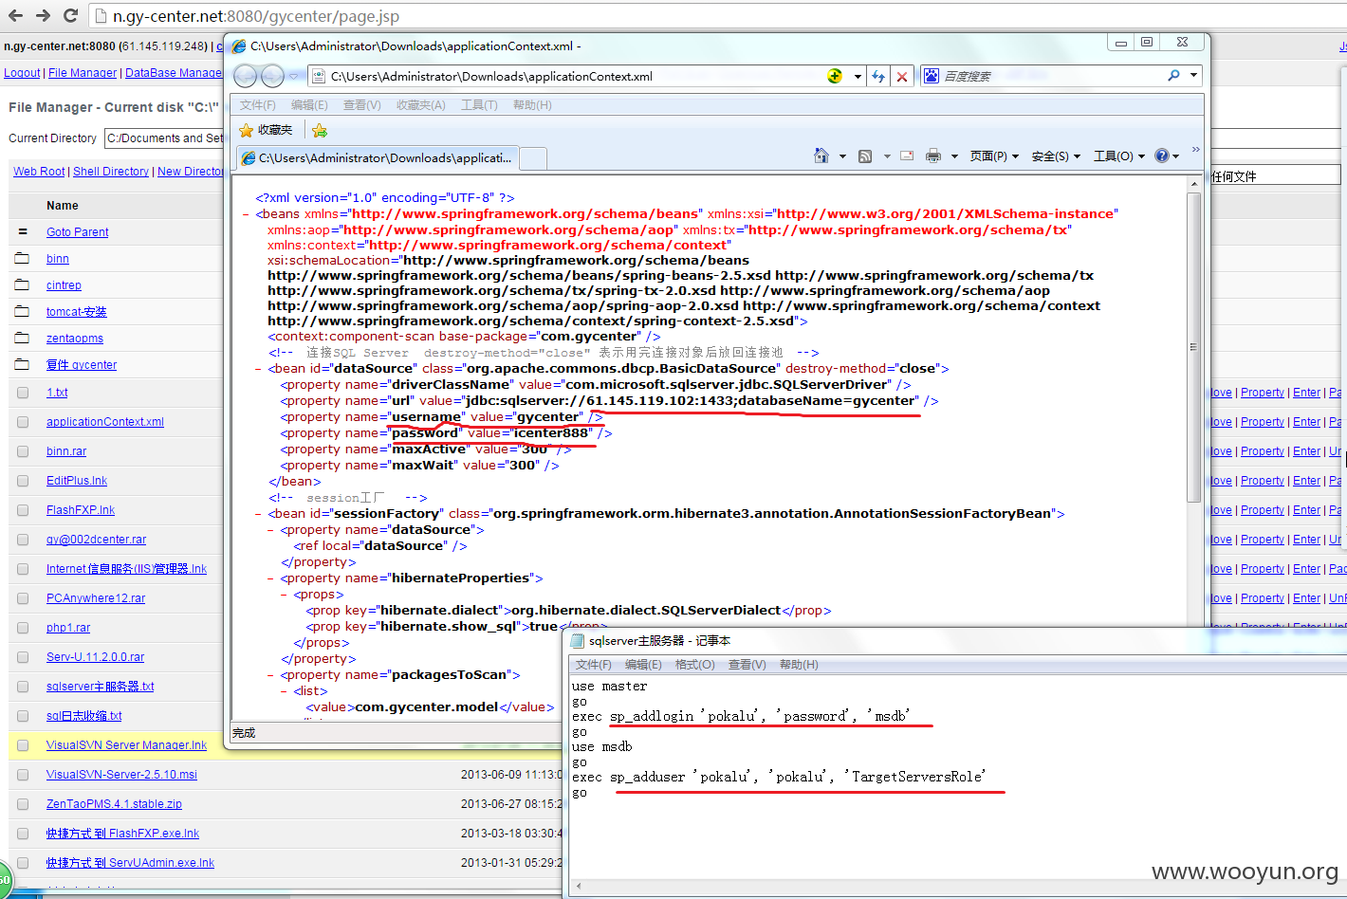Click IE RSS feeds icon
The image size is (1347, 899).
click(865, 156)
